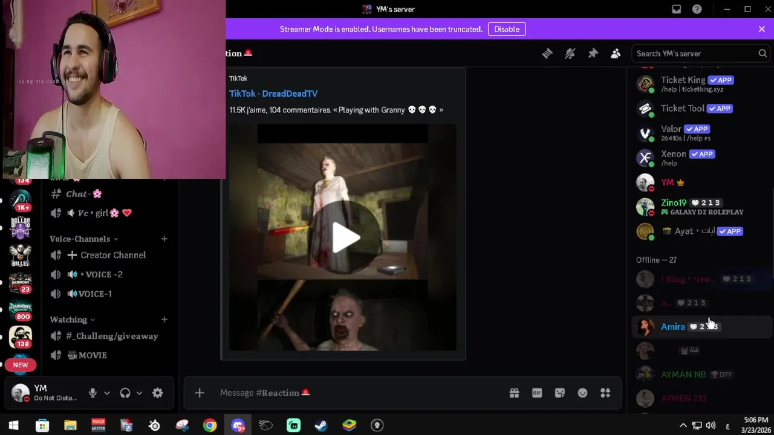Open offline member AYMEN 213 profile
This screenshot has height=435, width=774.
[700, 398]
